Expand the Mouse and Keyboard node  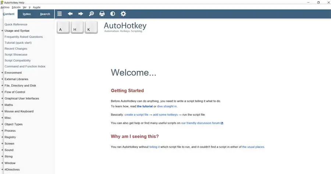point(2,111)
